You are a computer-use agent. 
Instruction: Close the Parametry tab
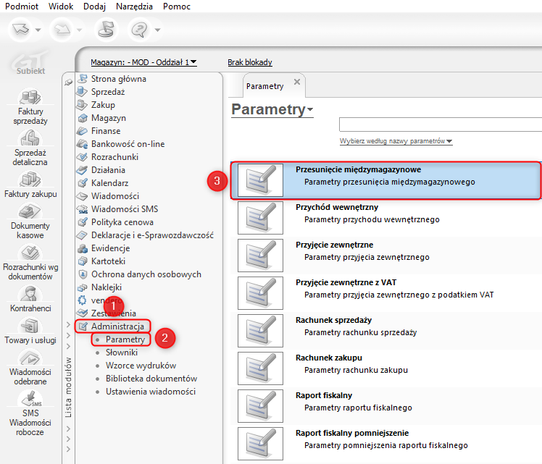(297, 82)
